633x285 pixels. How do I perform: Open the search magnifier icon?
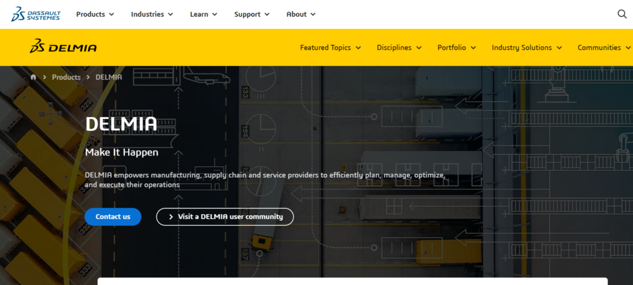click(x=622, y=14)
